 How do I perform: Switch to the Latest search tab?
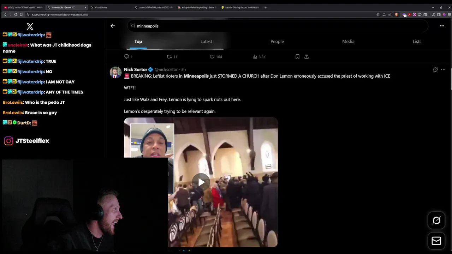tap(206, 41)
